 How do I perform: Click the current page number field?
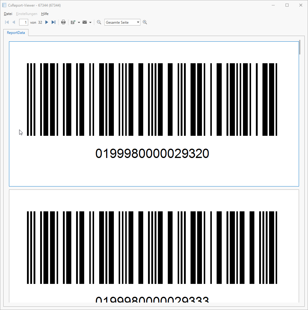pyautogui.click(x=23, y=22)
